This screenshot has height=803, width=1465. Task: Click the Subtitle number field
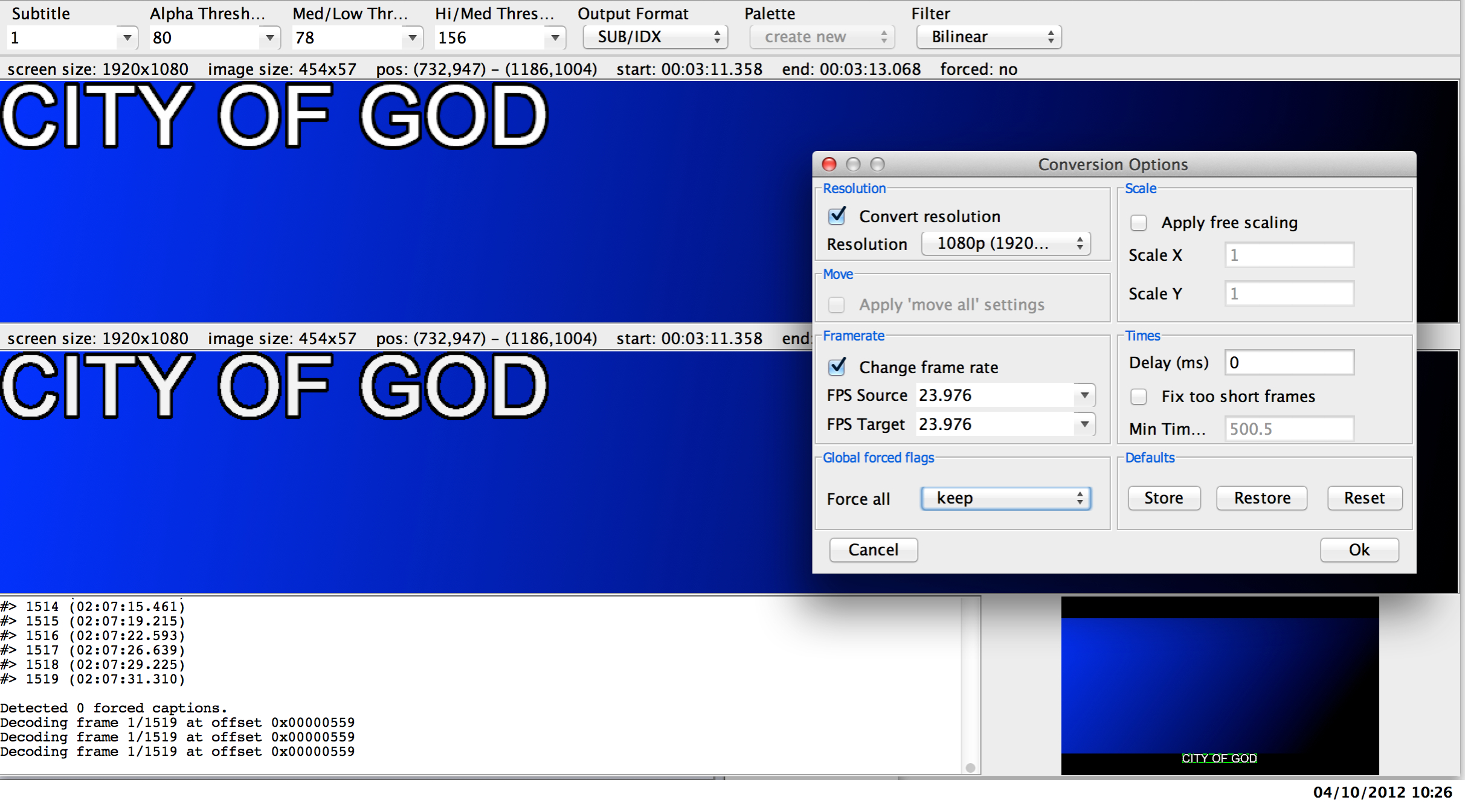click(x=62, y=37)
